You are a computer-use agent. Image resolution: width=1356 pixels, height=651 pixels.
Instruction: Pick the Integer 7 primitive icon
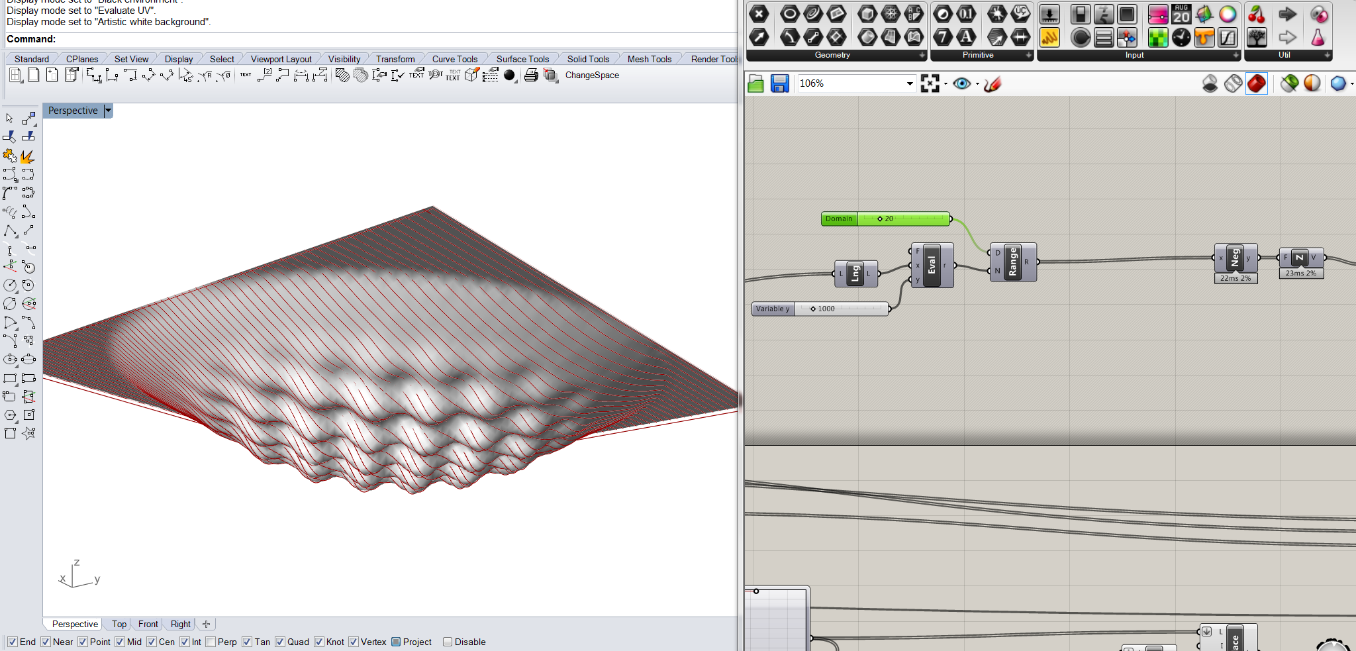pos(943,37)
